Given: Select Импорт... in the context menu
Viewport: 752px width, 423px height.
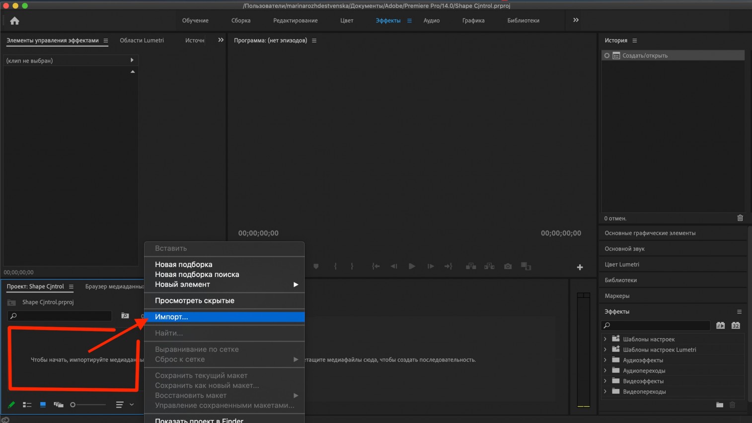Looking at the screenshot, I should (x=224, y=317).
